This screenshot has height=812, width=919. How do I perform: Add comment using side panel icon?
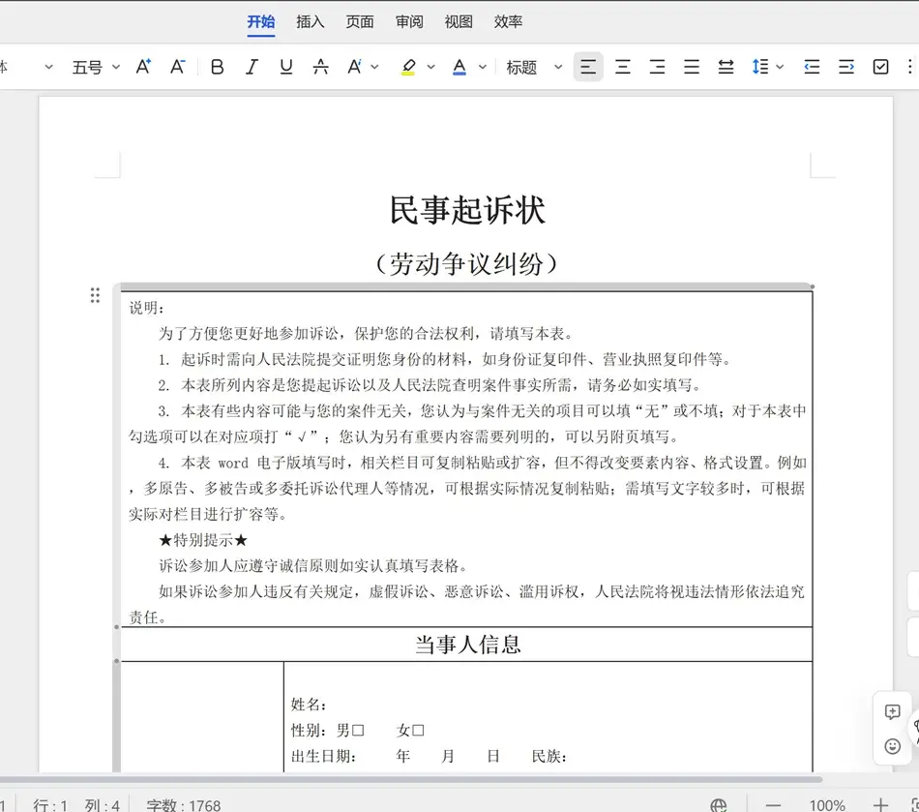point(892,711)
